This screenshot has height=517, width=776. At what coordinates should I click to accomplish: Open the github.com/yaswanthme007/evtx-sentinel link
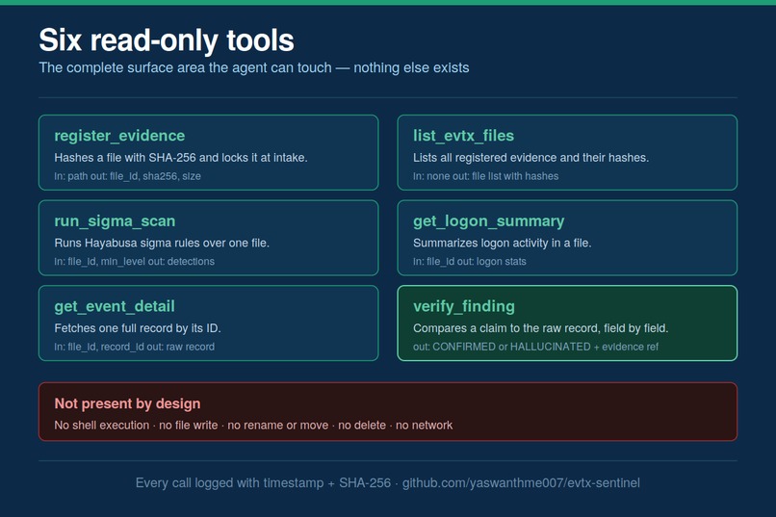coord(521,483)
